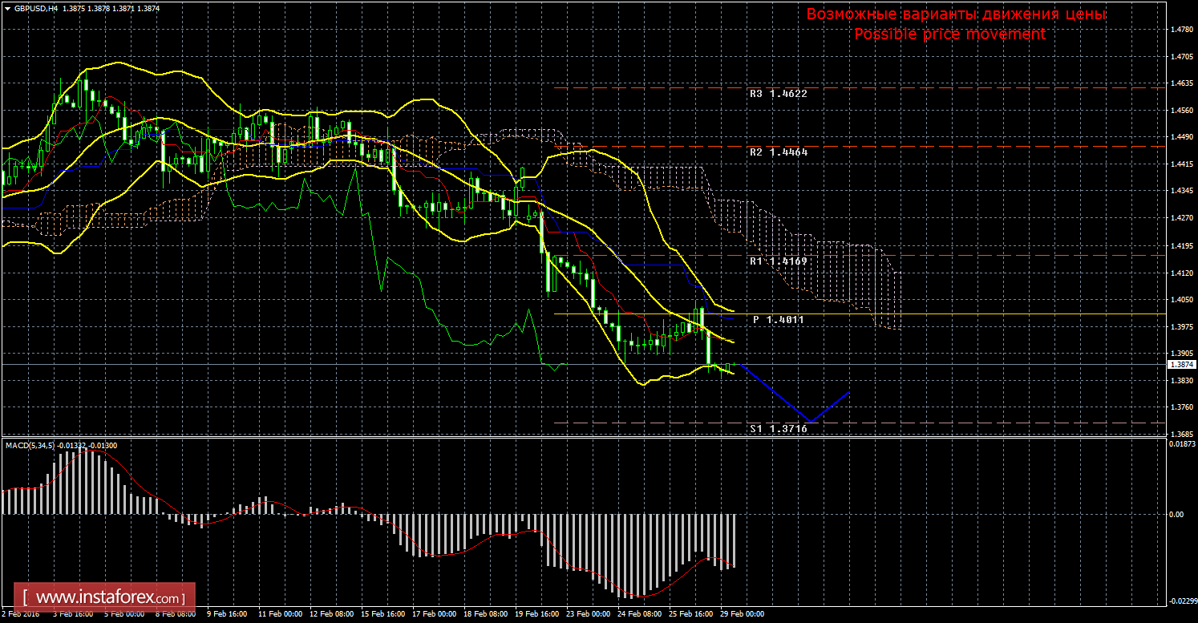The image size is (1198, 623).
Task: Click the 25 Feb 16:00 time label
Action: 690,614
